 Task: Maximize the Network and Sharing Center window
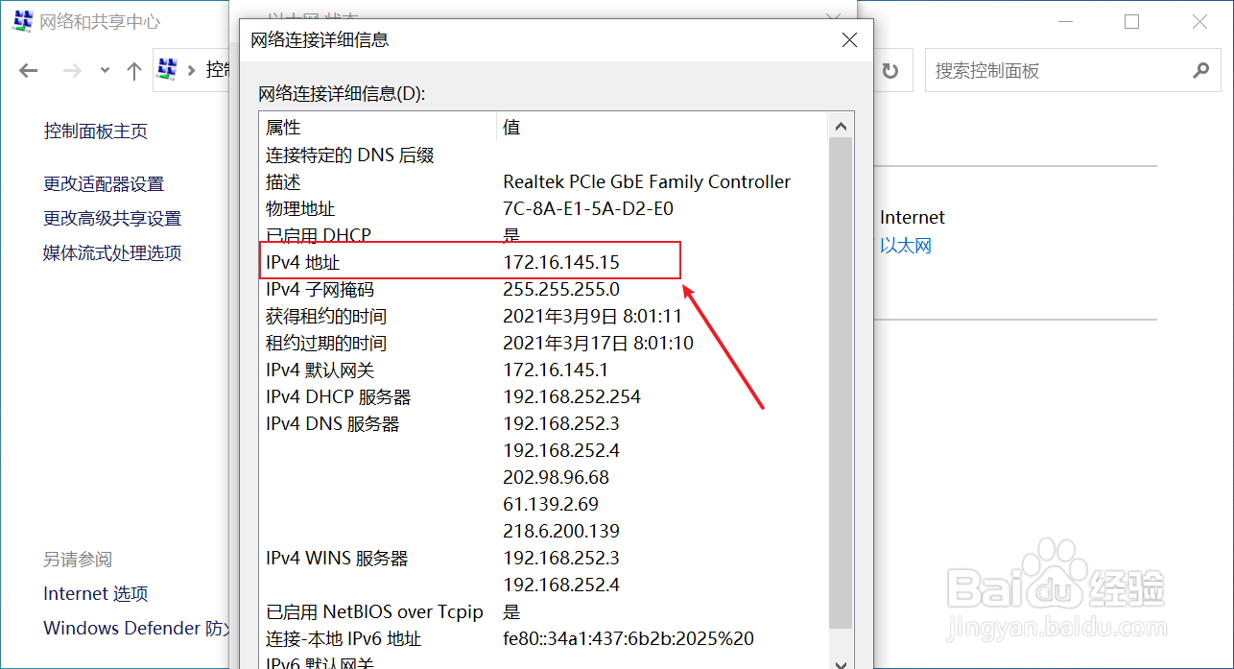point(1132,21)
